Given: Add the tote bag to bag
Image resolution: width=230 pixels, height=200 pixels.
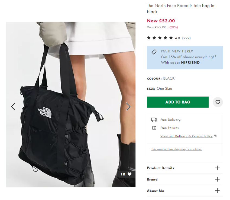Looking at the screenshot, I should point(178,102).
